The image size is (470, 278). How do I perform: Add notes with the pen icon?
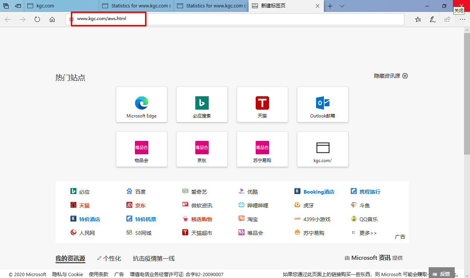[x=432, y=20]
